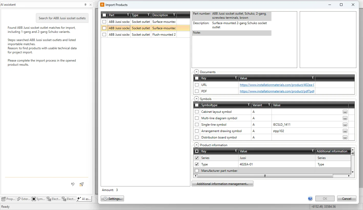Open the first Elect... tab

[54, 199]
